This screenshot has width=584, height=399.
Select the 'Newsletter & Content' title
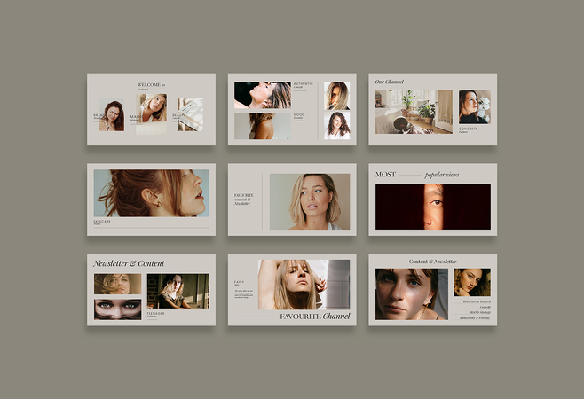click(x=129, y=263)
